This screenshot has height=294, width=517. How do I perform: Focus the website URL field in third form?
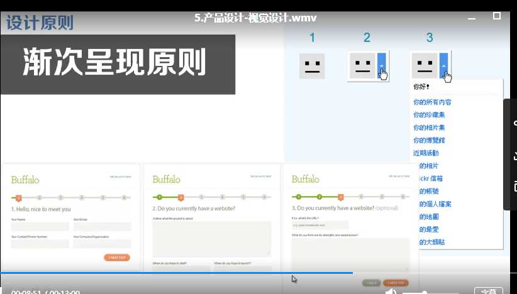320,225
